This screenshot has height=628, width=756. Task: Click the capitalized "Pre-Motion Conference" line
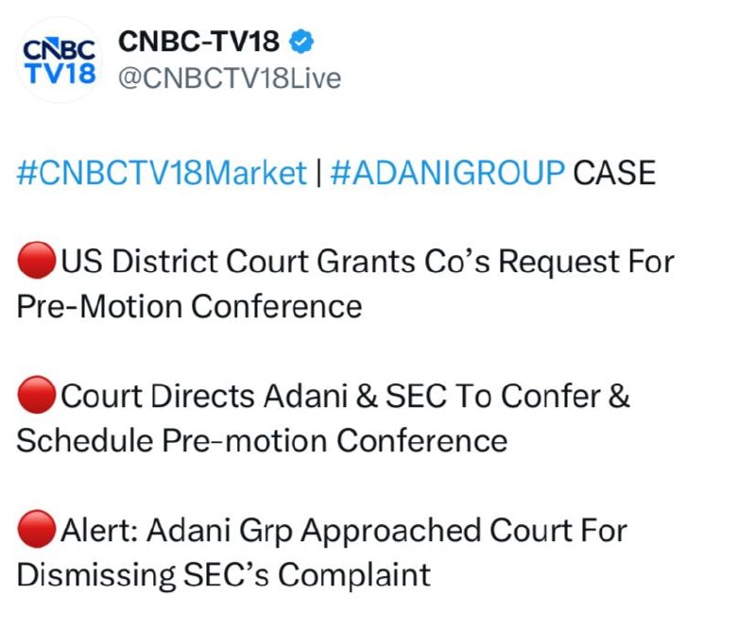point(189,306)
